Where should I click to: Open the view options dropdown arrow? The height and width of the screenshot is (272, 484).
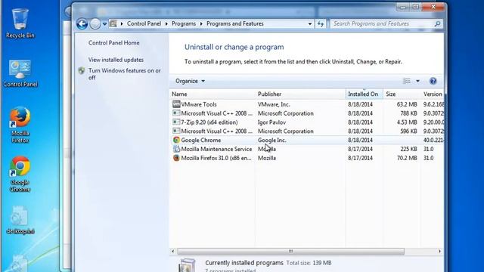pyautogui.click(x=417, y=81)
